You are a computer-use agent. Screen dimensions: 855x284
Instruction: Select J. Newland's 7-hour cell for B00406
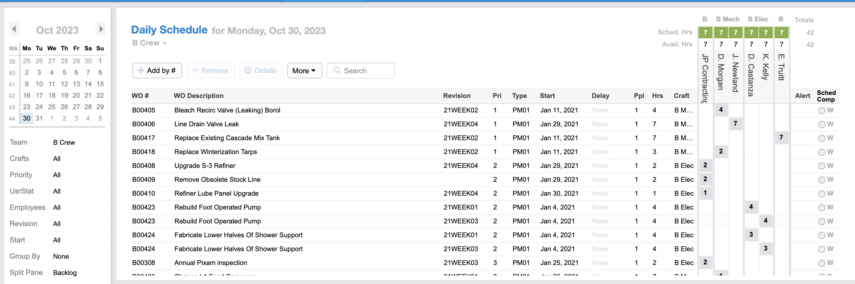[735, 124]
